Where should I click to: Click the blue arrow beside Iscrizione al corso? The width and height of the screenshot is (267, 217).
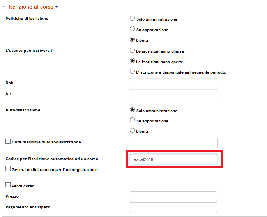[x=57, y=7]
